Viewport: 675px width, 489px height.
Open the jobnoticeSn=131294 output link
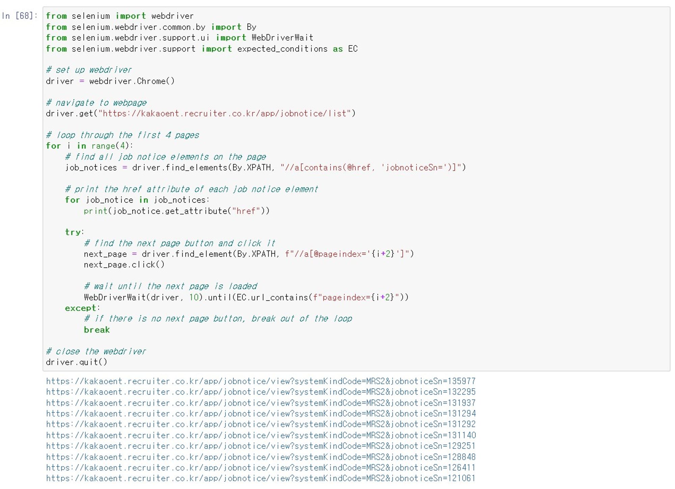point(261,413)
